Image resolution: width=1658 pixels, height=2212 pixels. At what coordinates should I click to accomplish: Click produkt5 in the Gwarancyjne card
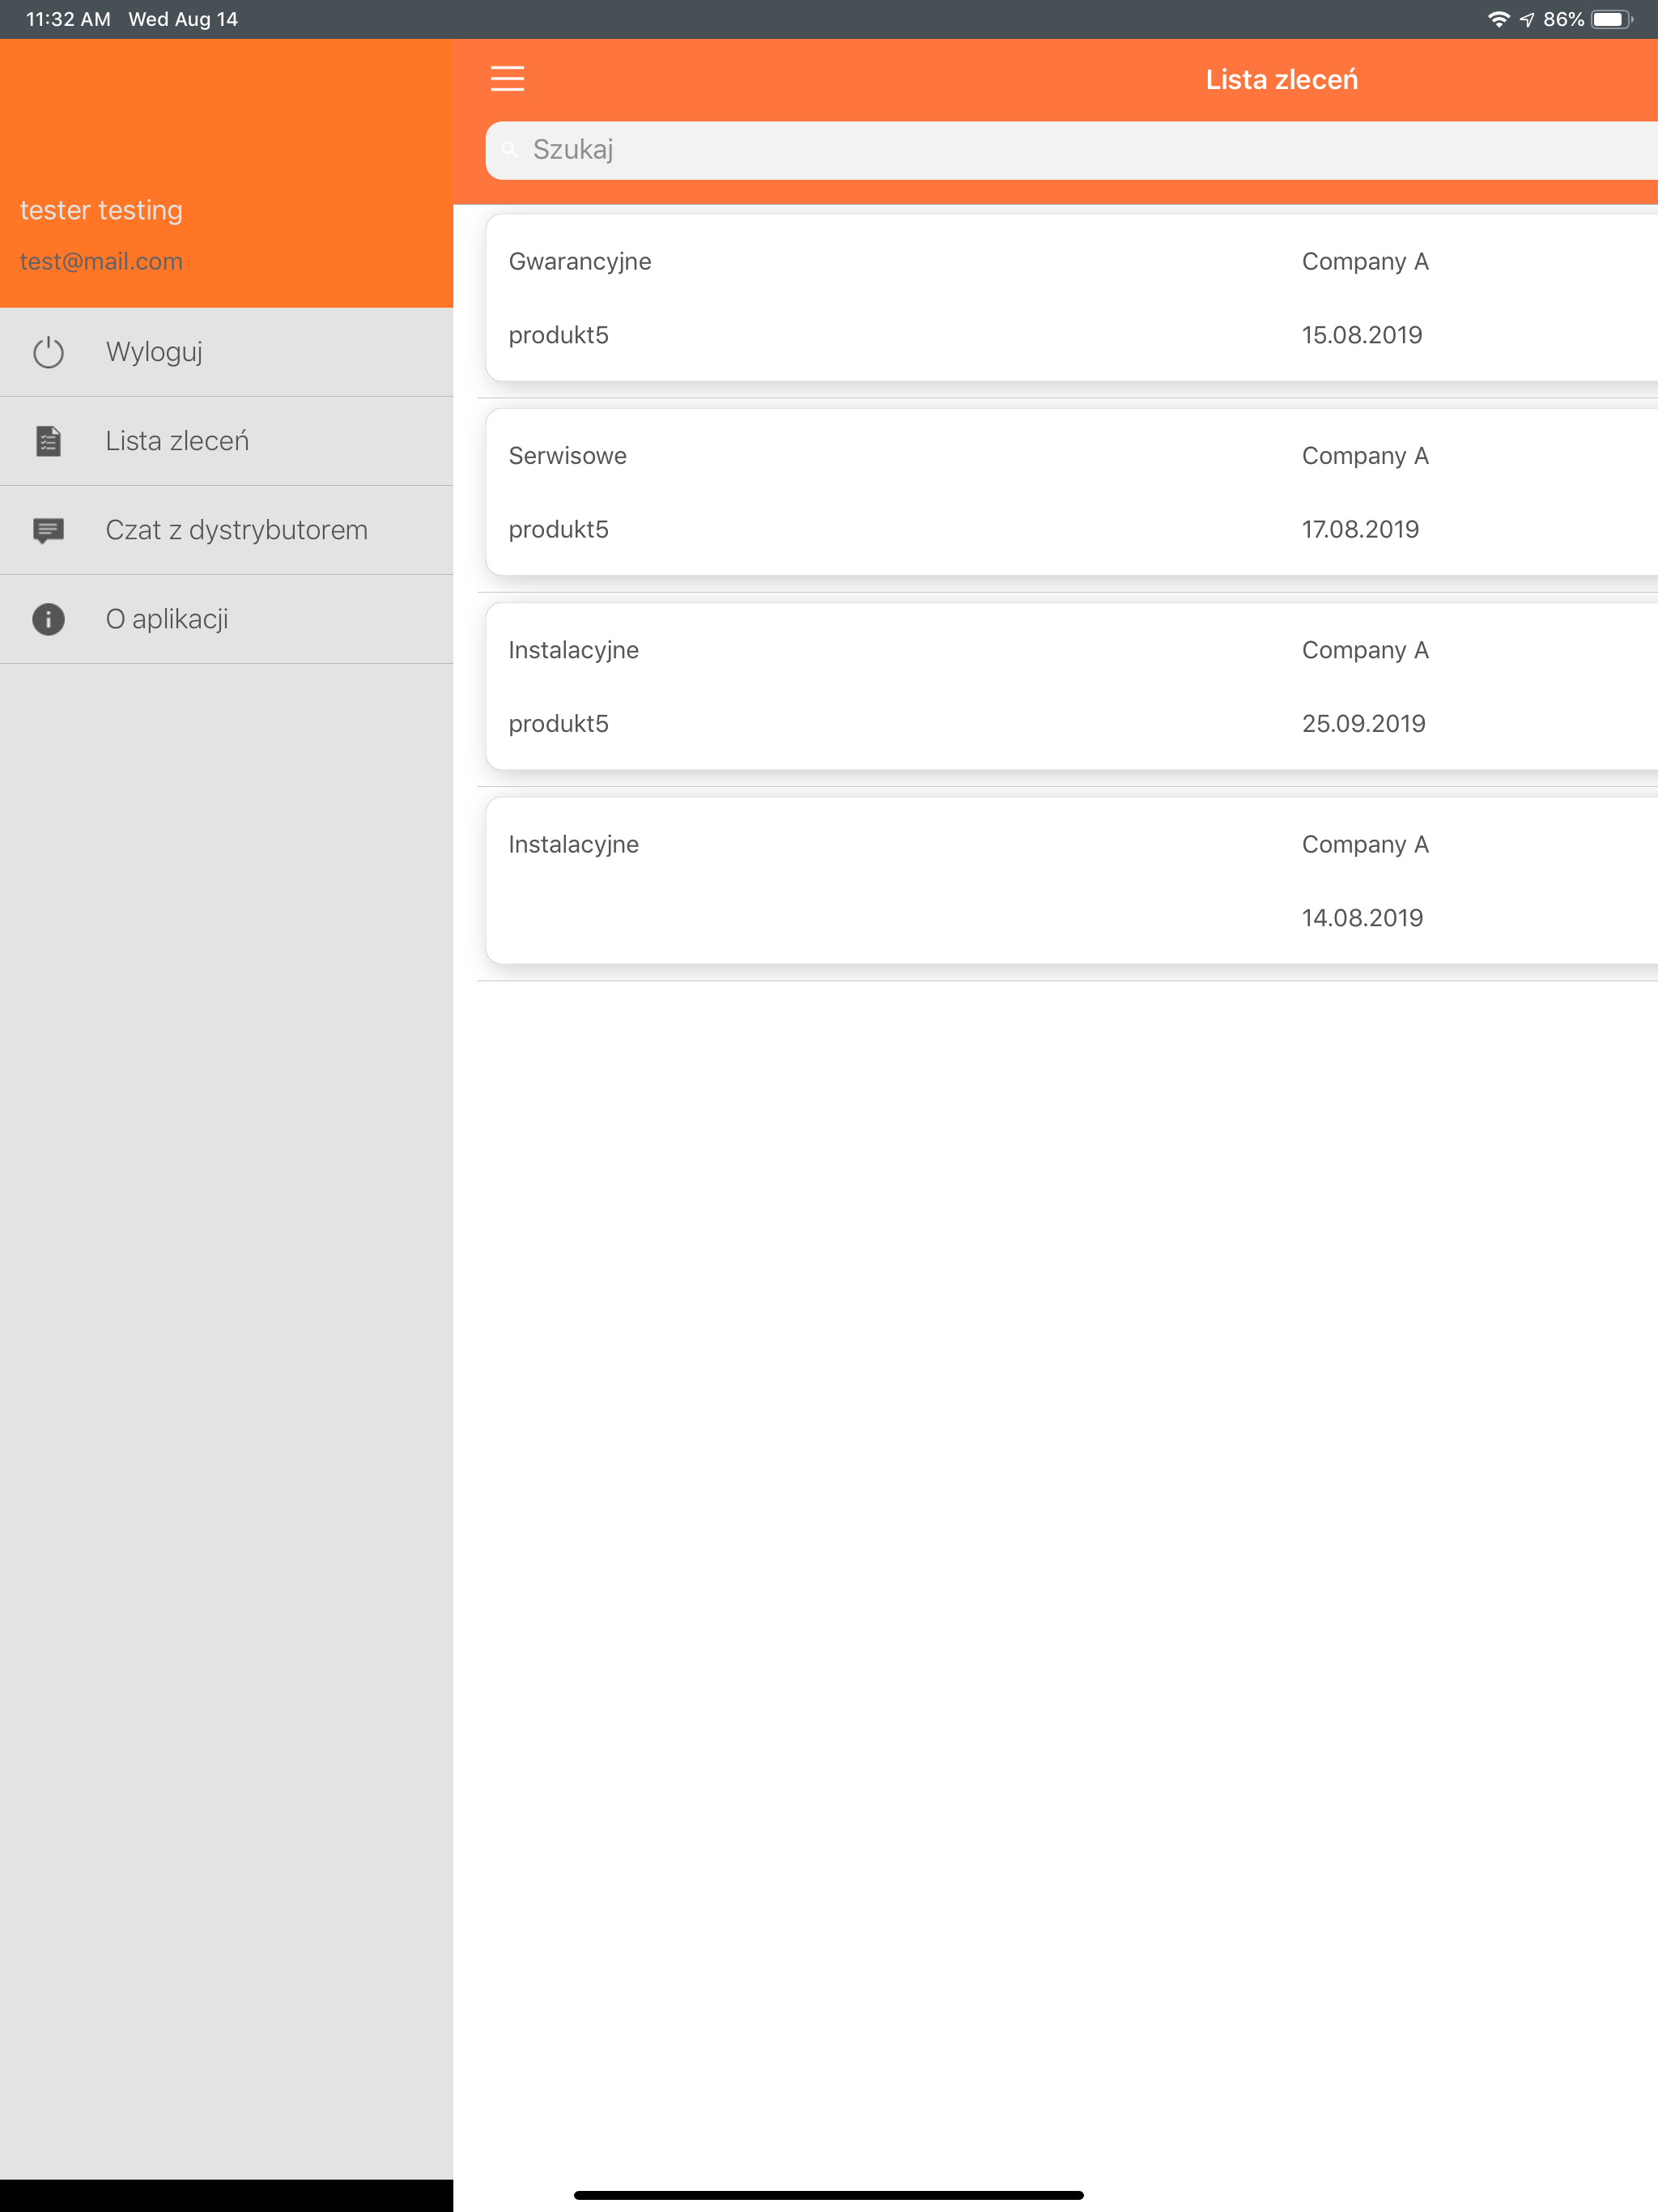(558, 335)
